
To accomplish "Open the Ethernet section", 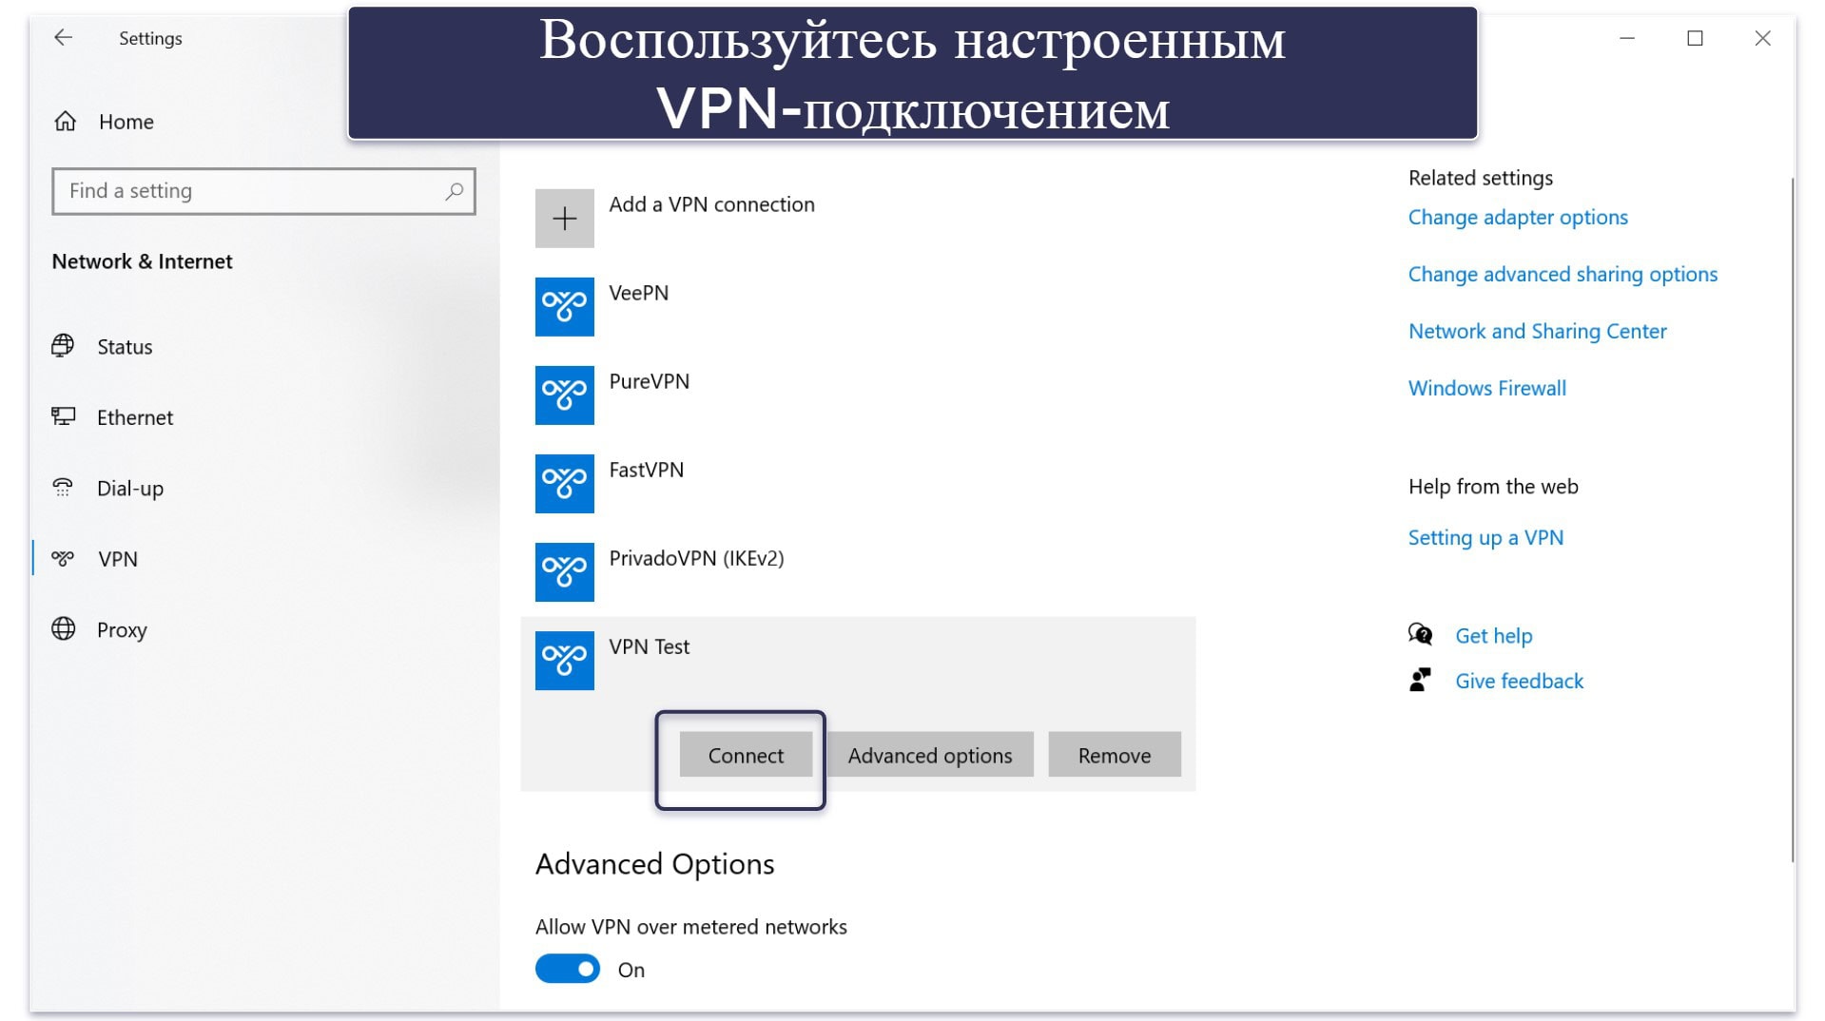I will pos(112,417).
